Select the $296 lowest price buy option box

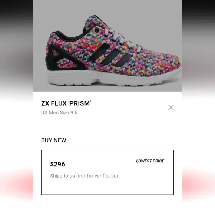click(107, 172)
